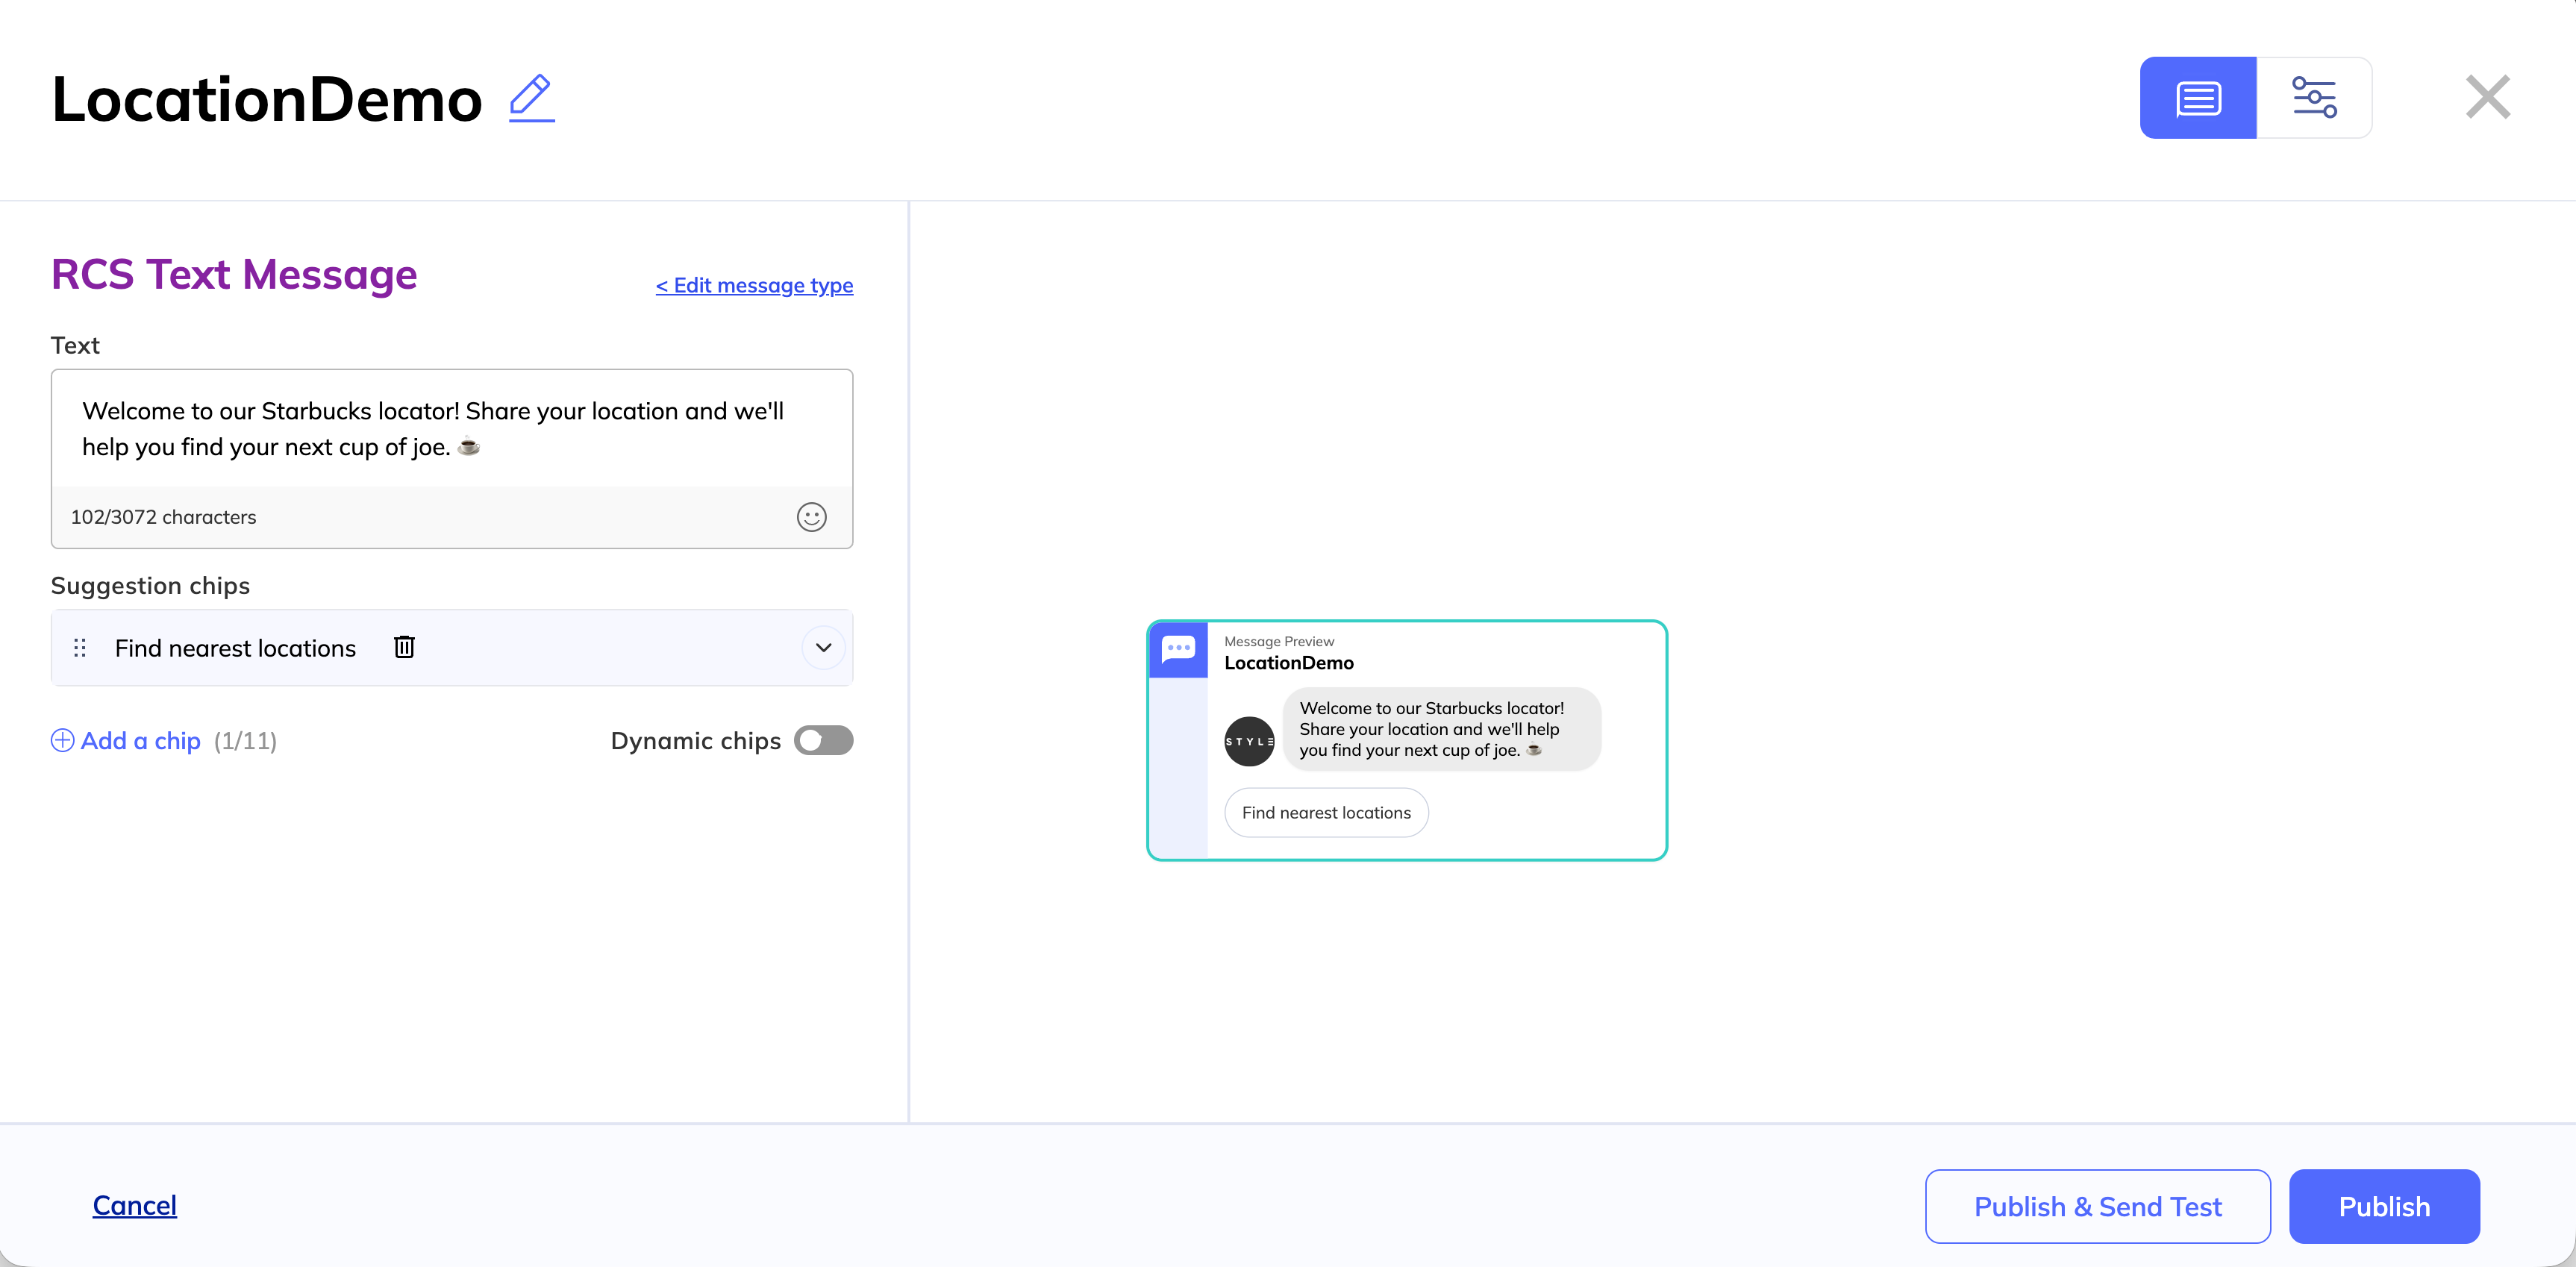Expand the Find nearest locations chip
Image resolution: width=2576 pixels, height=1267 pixels.
tap(823, 648)
